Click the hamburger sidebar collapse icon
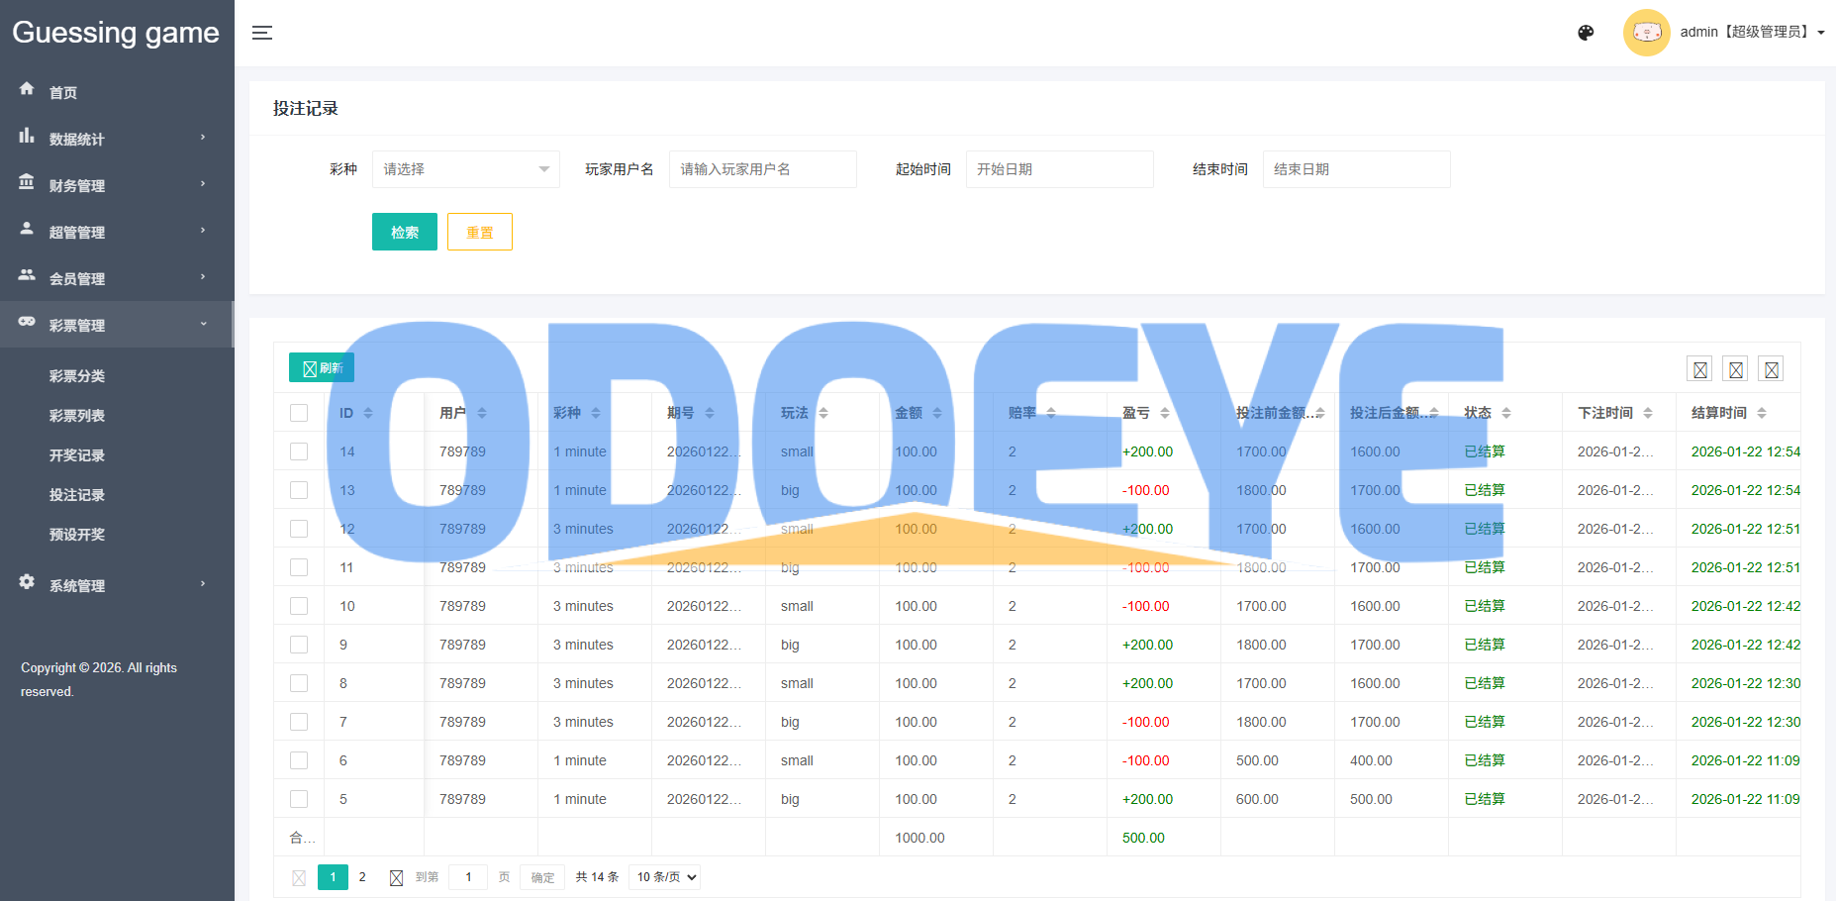 (x=261, y=33)
